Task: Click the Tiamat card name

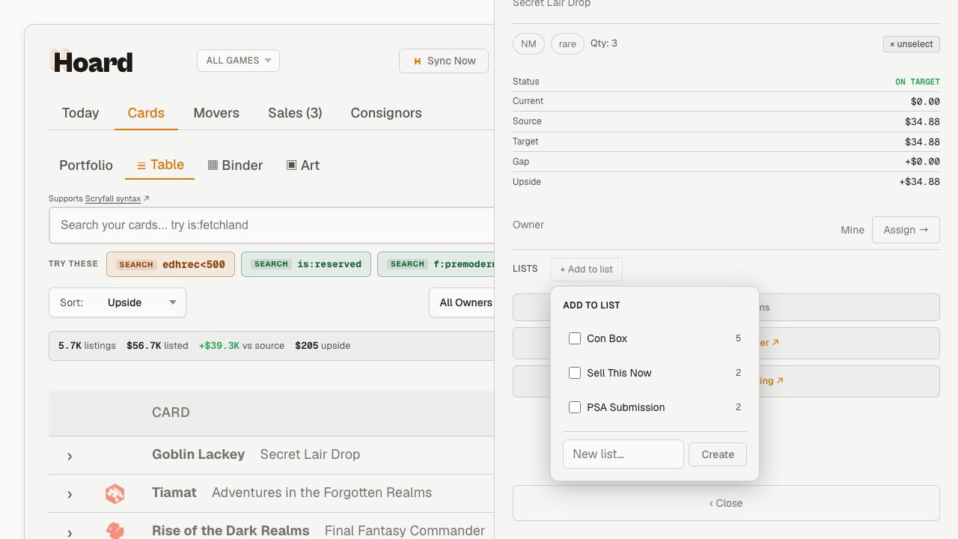Action: click(174, 493)
